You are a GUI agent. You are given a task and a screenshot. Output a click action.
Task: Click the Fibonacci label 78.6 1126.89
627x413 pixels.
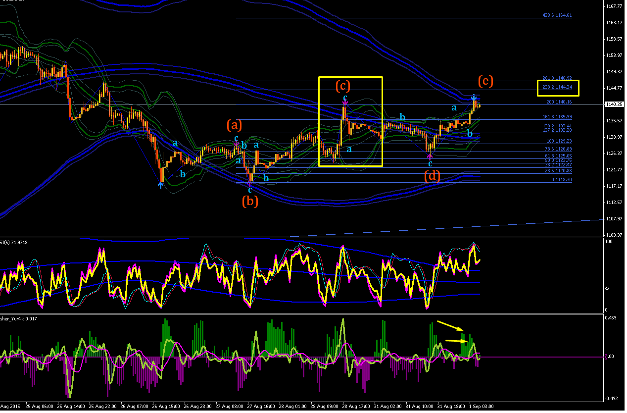558,149
